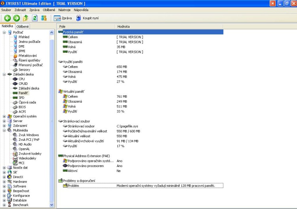Collapse the Základní deska tree node
Screen dimensions: 297x209
4,74
